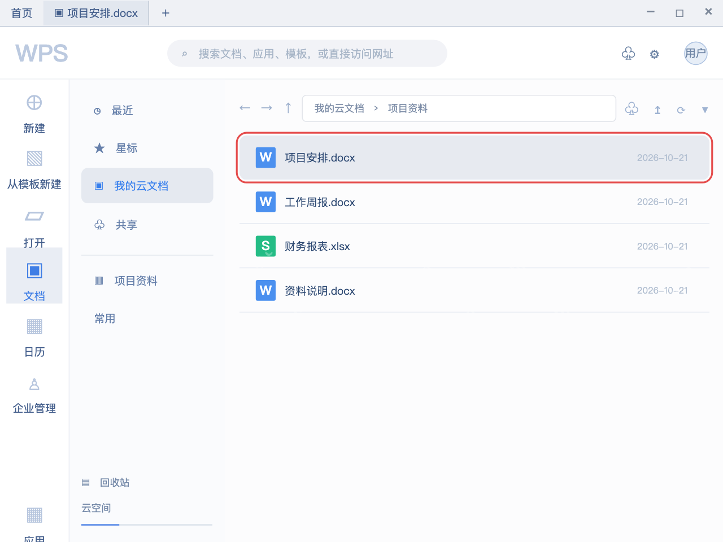Viewport: 723px width, 542px height.
Task: Click 我的云文档 in the path breadcrumb
Action: click(339, 108)
